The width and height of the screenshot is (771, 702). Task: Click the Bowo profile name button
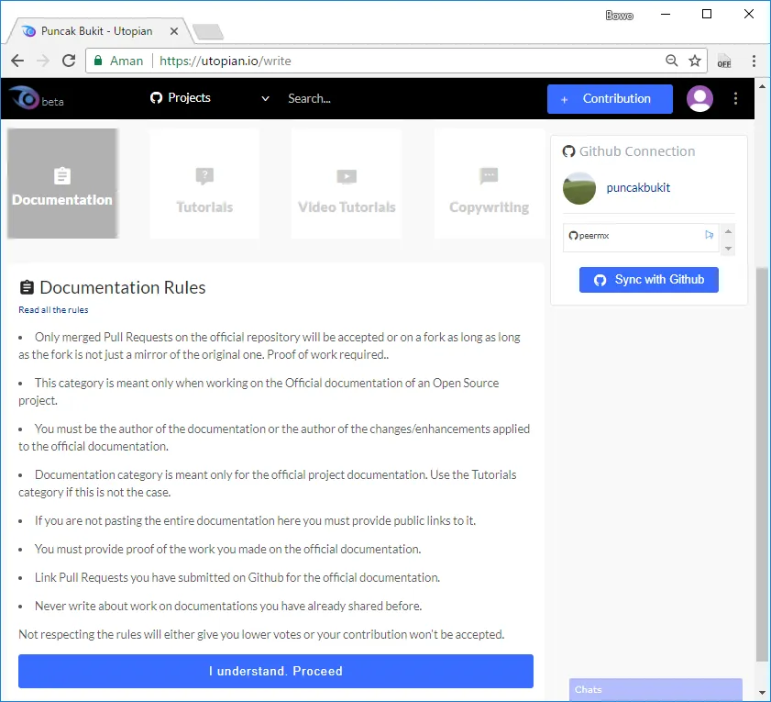coord(620,16)
